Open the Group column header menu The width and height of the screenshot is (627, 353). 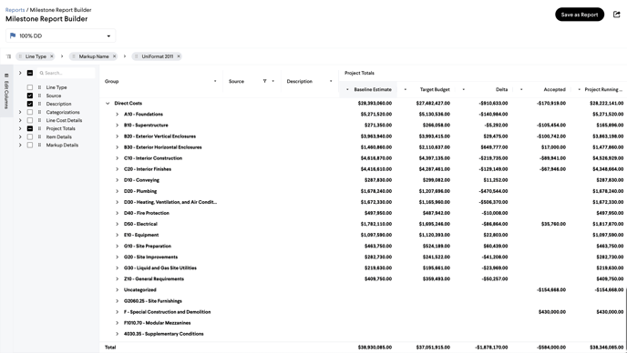(x=215, y=81)
